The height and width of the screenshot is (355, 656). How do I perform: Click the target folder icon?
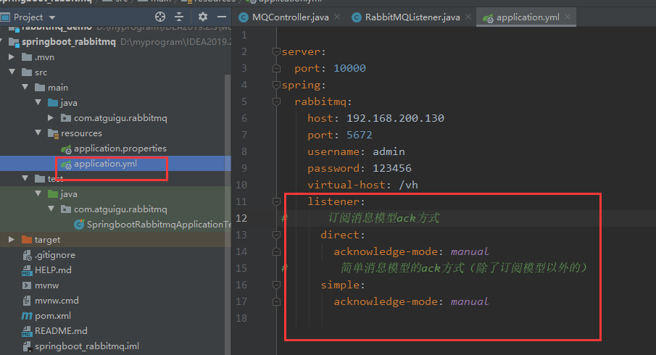tap(27, 239)
